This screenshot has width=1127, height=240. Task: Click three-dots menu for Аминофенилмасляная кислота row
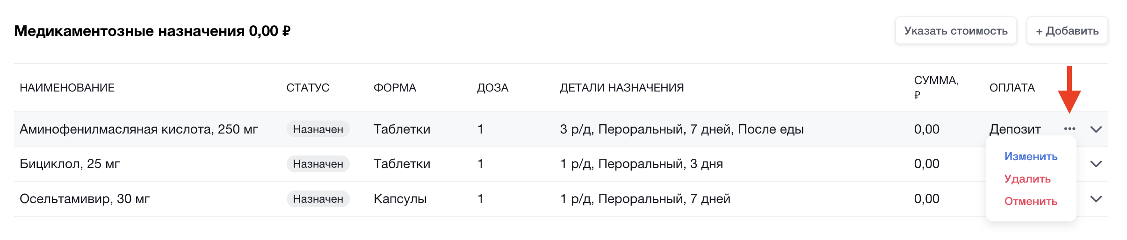tap(1069, 129)
